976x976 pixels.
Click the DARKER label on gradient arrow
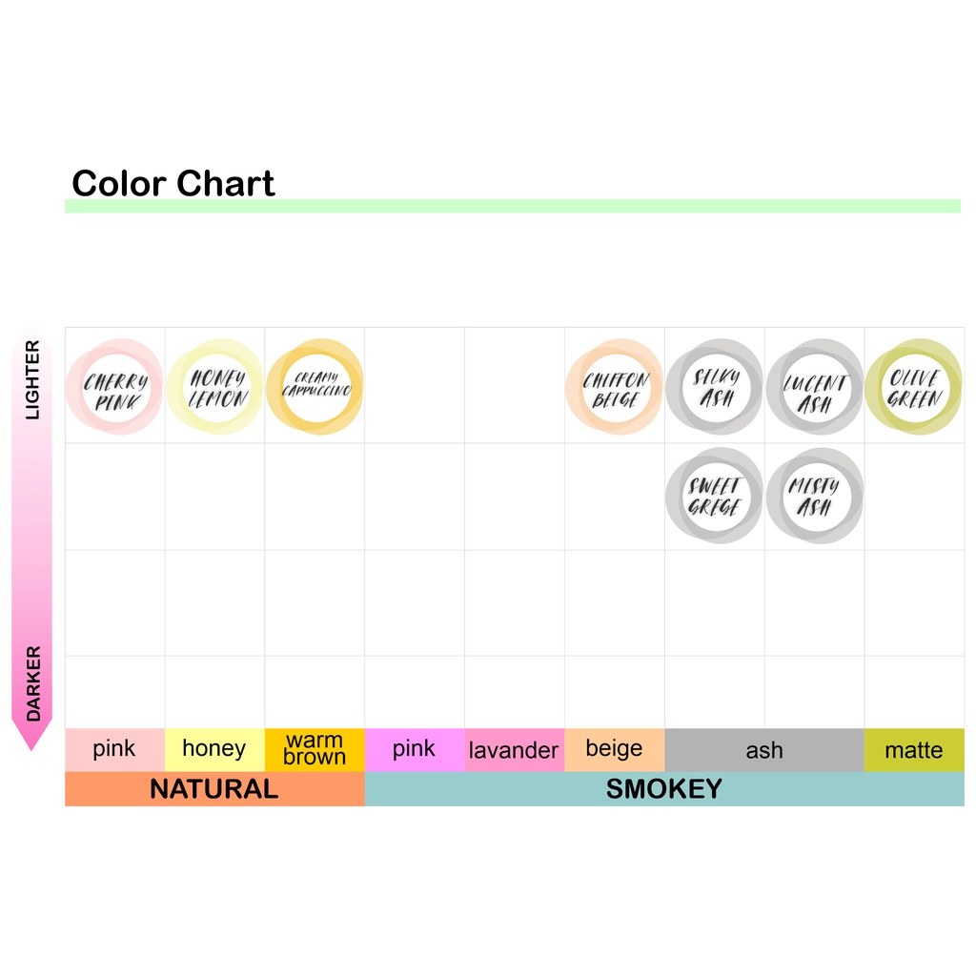coord(33,682)
